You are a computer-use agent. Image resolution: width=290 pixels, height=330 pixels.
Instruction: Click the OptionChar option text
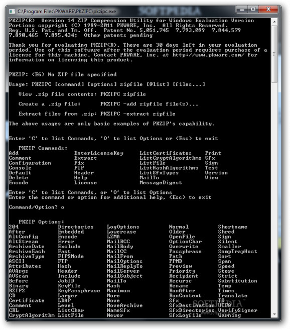point(186,242)
